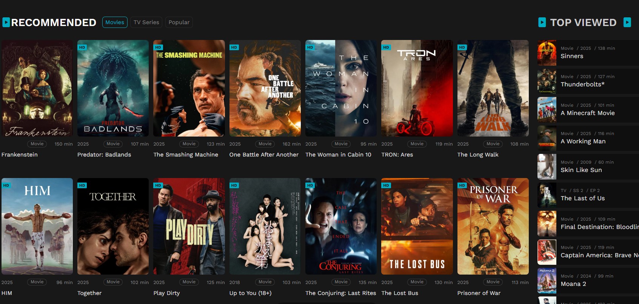Click the HD badge on The Lost Bus
Image resolution: width=639 pixels, height=304 pixels.
click(386, 186)
